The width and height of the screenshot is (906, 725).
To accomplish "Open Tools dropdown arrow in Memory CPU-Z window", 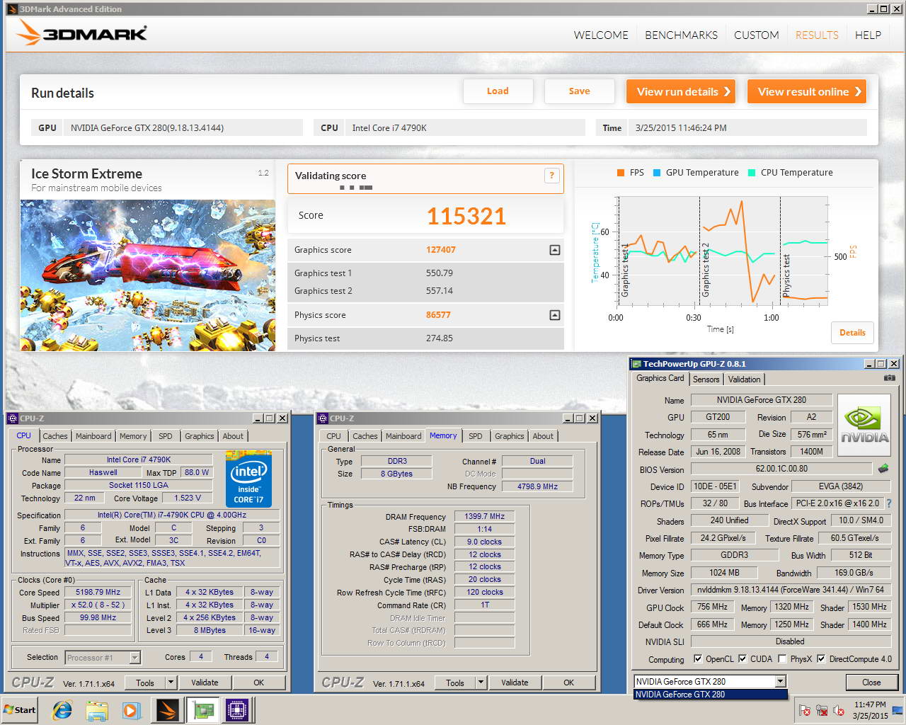I will tap(481, 683).
